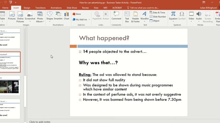Customize Quick Access Toolbar dropdown arrow

tap(15, 2)
